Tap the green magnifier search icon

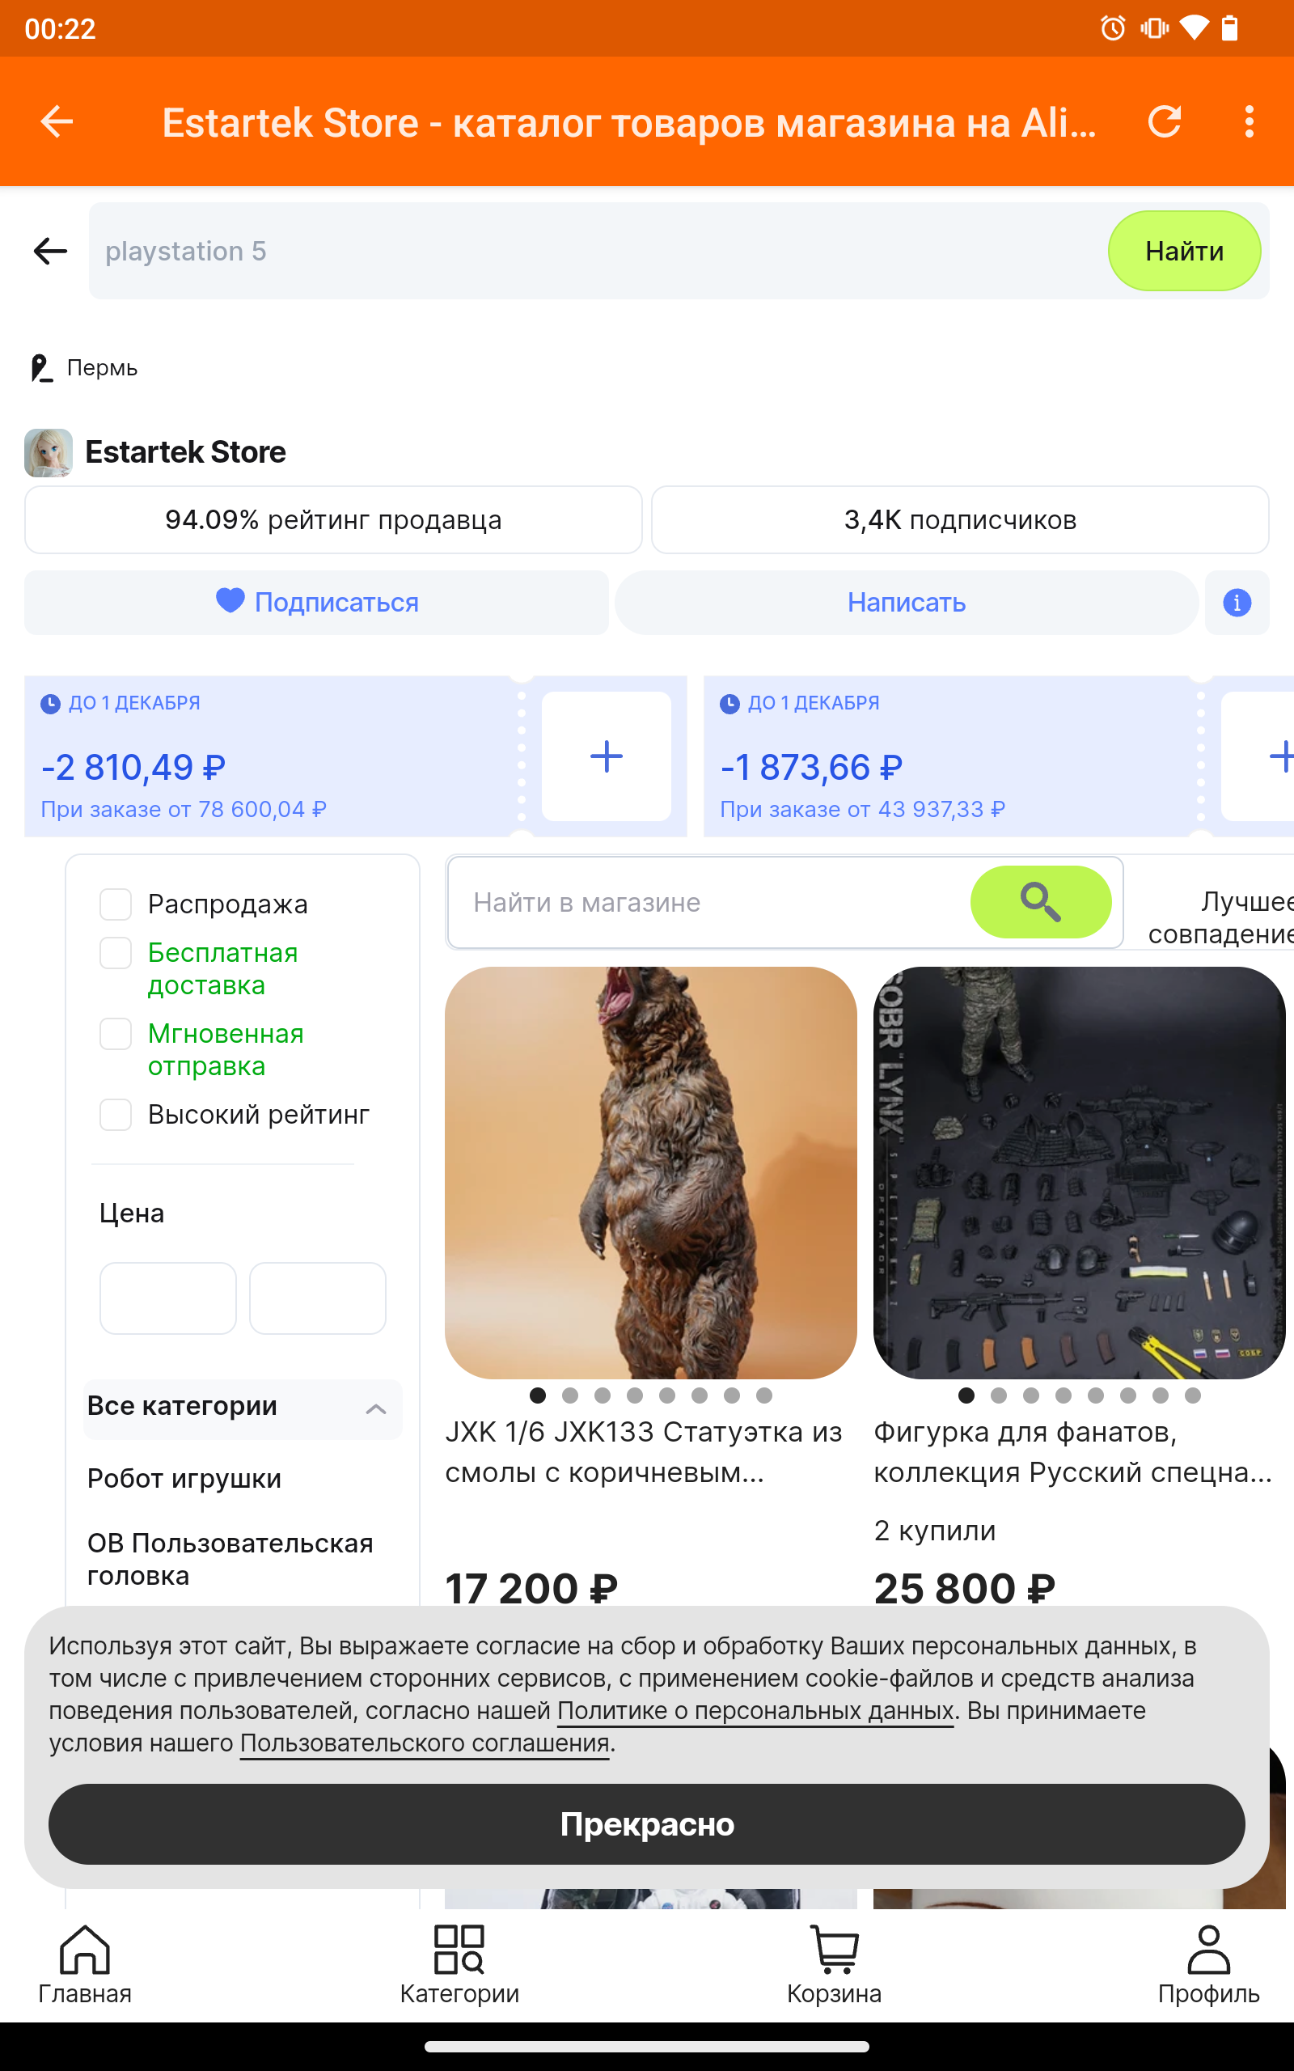(x=1040, y=902)
